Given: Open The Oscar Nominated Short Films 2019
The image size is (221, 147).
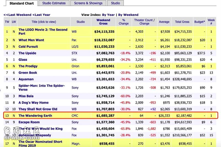Looking at the screenshot, I should (40, 143).
